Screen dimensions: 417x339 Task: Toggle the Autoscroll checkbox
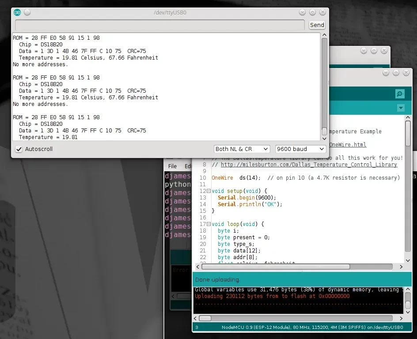pos(19,149)
